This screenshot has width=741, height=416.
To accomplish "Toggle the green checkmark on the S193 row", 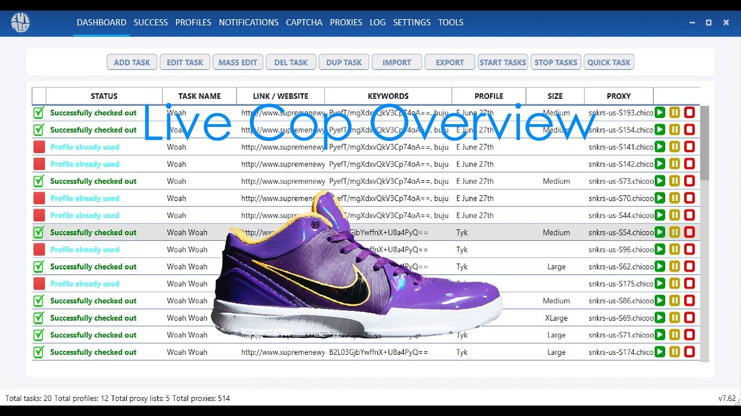I will pos(39,113).
